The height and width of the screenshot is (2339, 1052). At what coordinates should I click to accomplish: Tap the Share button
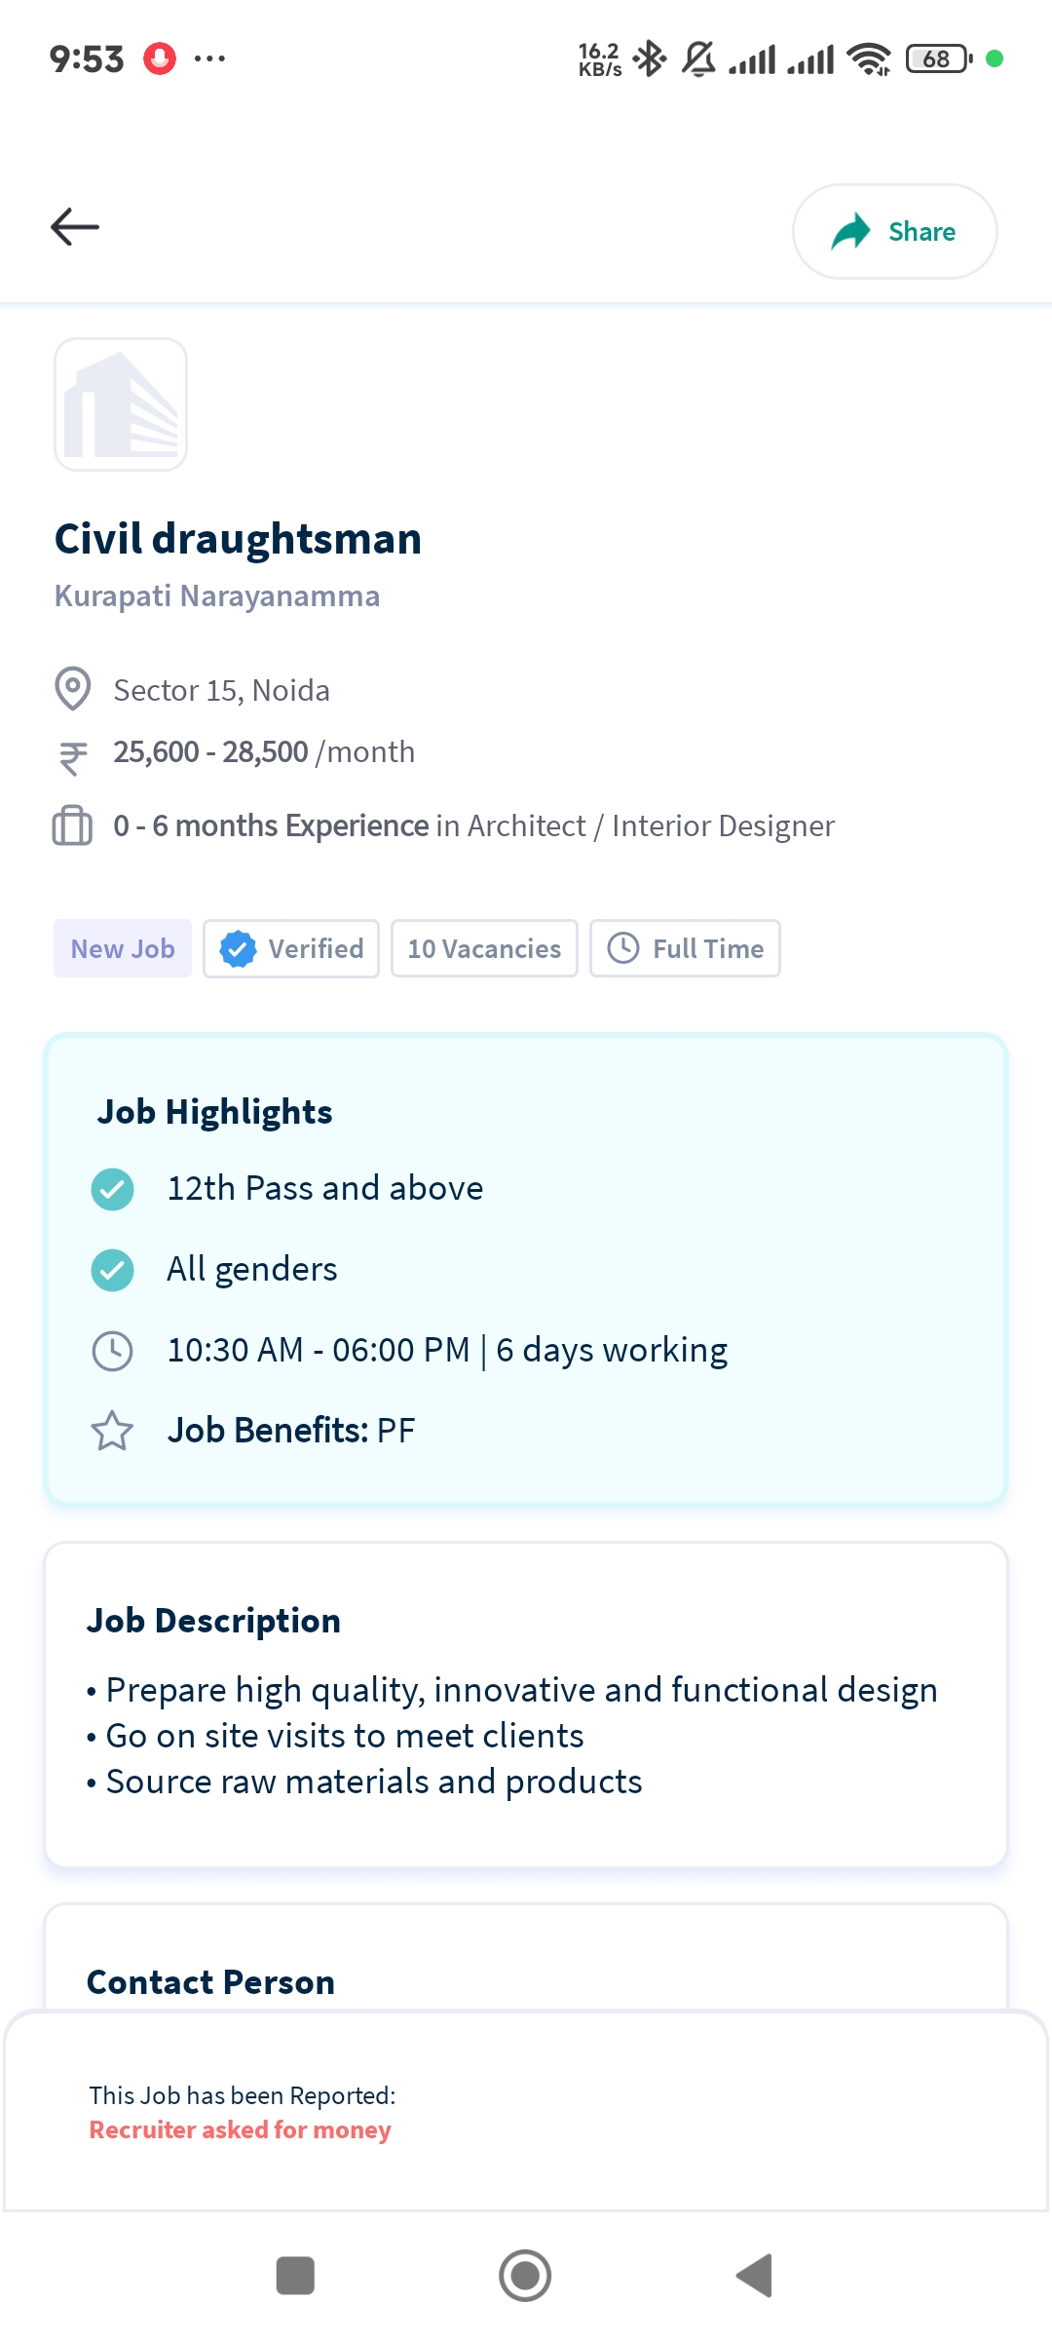coord(894,232)
